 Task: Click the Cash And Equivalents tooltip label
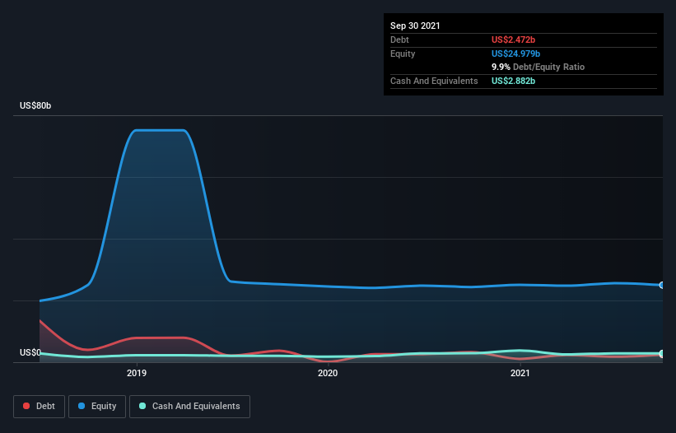pyautogui.click(x=434, y=81)
